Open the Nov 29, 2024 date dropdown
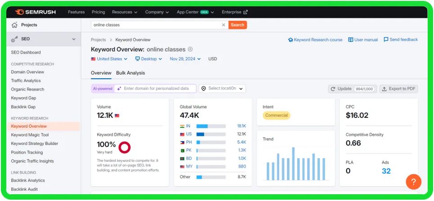 pyautogui.click(x=185, y=59)
